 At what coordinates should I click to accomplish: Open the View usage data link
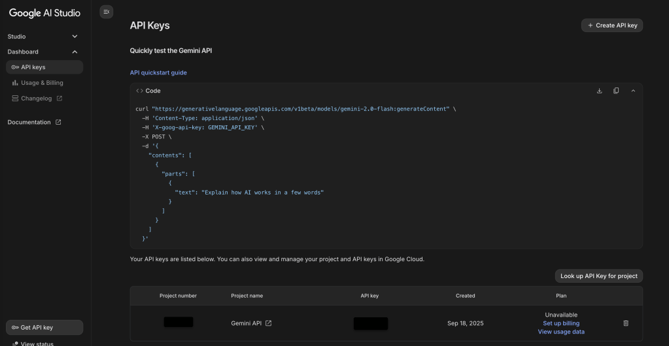tap(561, 332)
